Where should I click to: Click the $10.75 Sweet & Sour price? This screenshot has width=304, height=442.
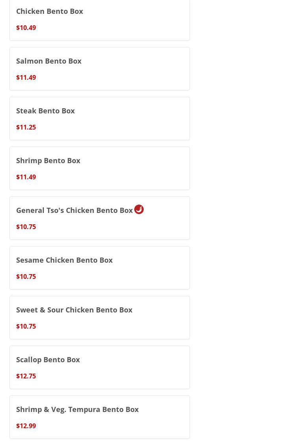tap(26, 326)
